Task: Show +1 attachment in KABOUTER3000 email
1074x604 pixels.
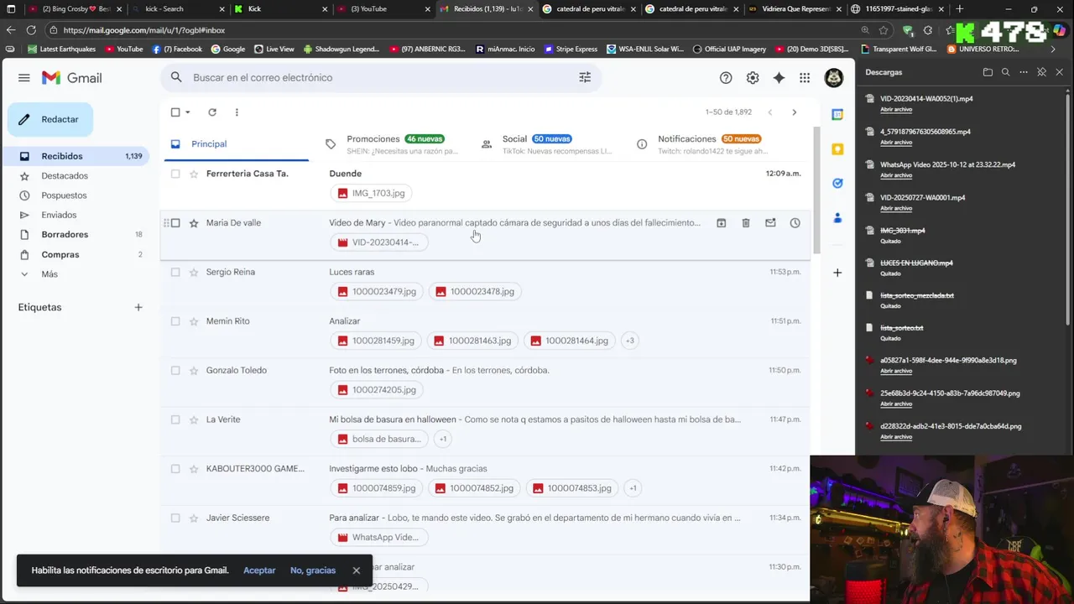Action: click(x=633, y=488)
